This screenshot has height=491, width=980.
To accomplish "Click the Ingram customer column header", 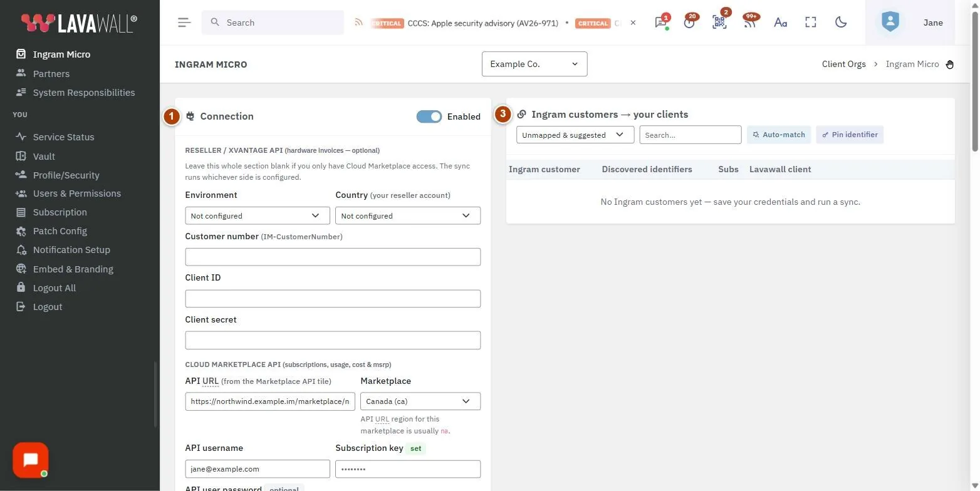I will click(545, 169).
